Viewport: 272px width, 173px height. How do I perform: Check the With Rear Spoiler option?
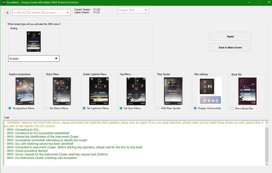coord(158,108)
